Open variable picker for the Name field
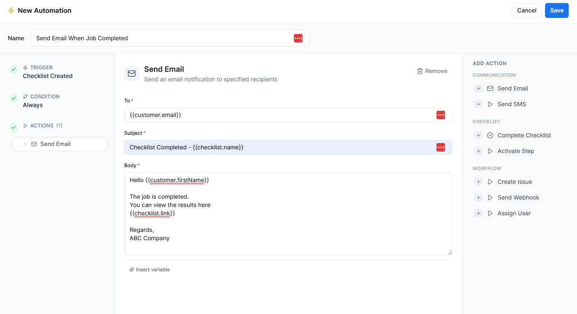 (x=298, y=38)
